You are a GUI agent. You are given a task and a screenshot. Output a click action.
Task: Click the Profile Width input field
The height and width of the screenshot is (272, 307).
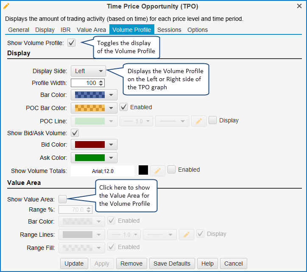coord(84,83)
